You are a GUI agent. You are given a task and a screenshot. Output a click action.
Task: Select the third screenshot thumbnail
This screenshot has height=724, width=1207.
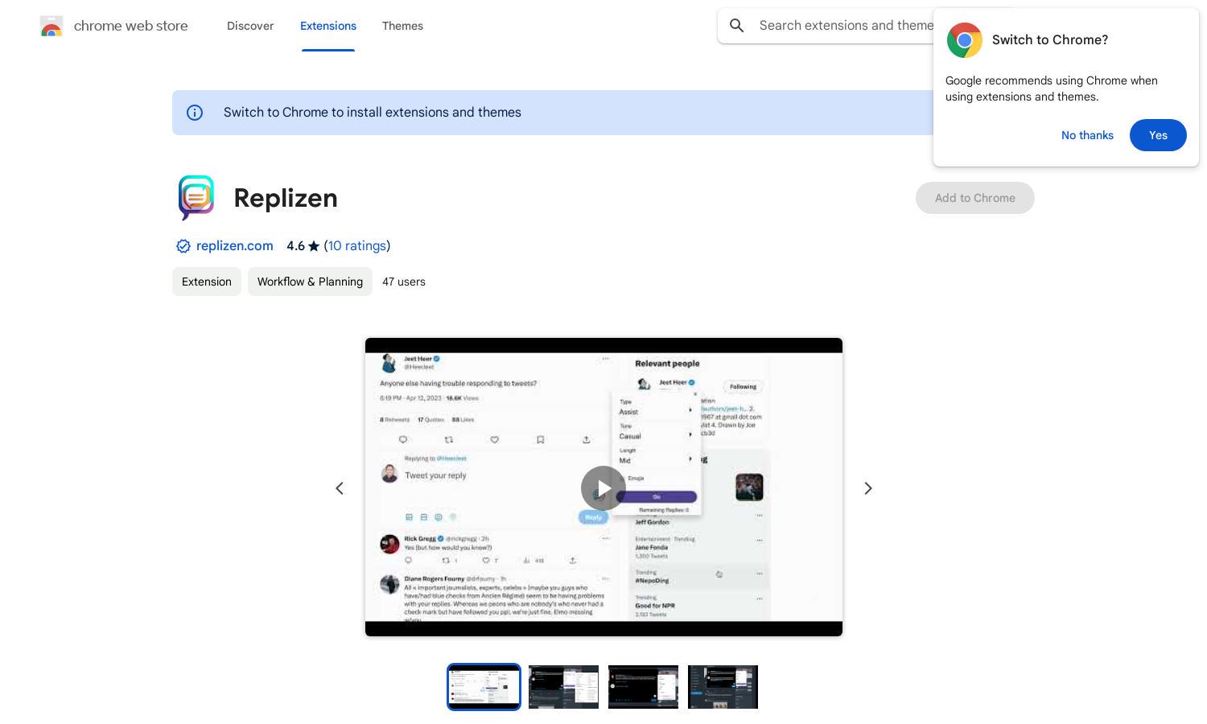pyautogui.click(x=643, y=687)
